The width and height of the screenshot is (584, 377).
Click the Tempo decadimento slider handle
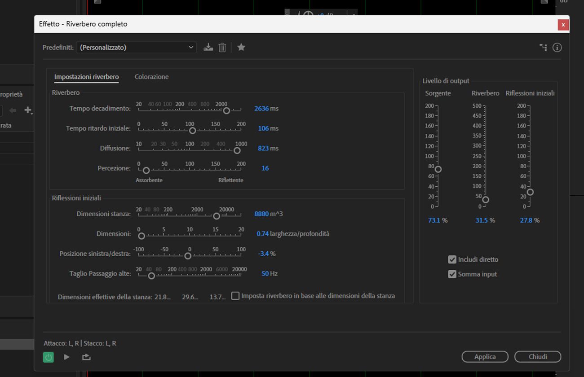(x=226, y=110)
